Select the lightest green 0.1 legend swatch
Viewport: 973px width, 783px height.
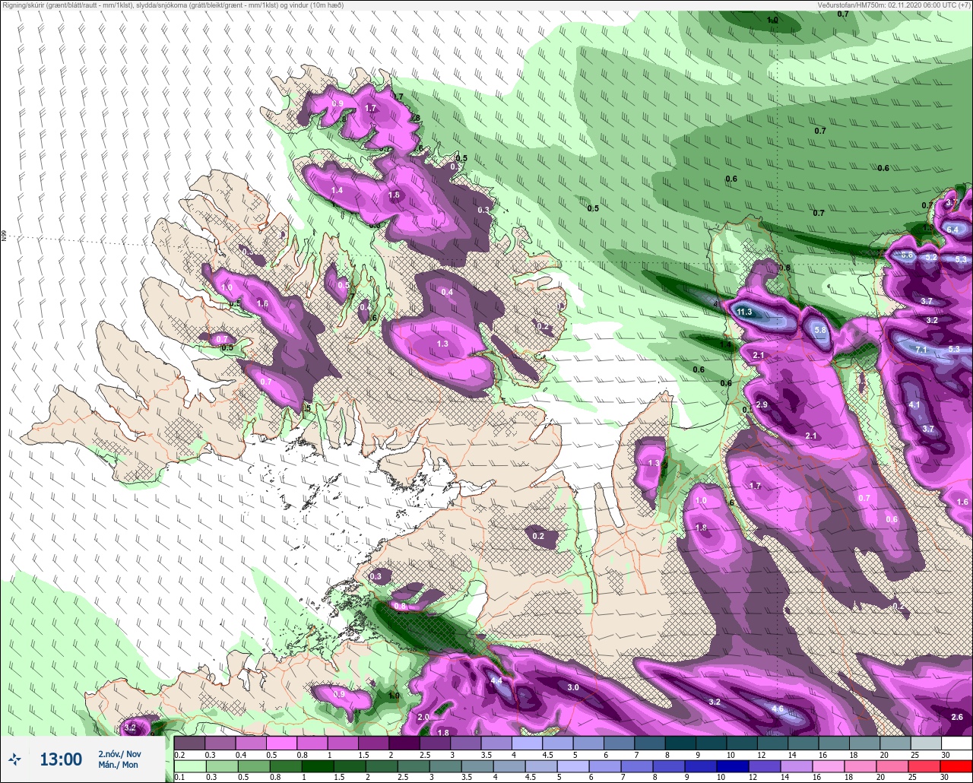[189, 765]
